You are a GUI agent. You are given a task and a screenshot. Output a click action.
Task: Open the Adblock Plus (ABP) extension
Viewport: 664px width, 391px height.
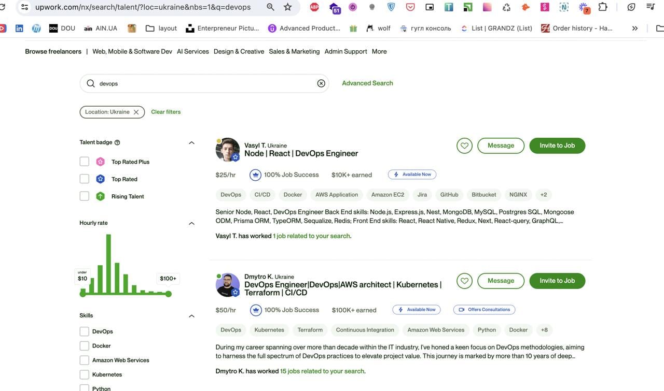[x=314, y=7]
